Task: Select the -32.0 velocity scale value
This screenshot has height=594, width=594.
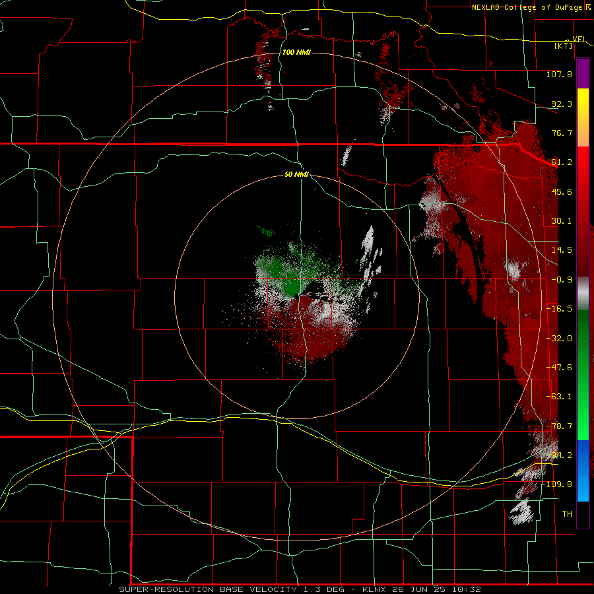Action: click(559, 339)
